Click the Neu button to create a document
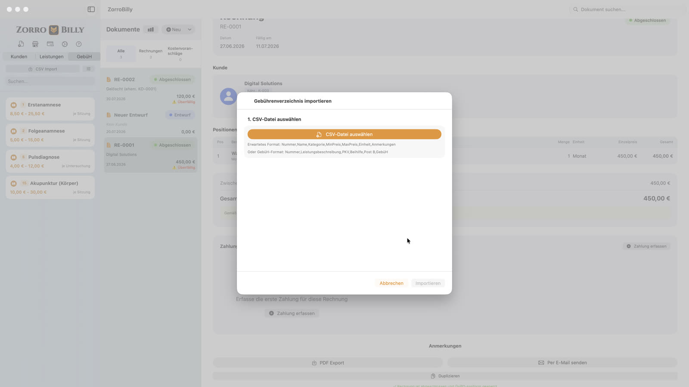This screenshot has height=387, width=689. (174, 30)
